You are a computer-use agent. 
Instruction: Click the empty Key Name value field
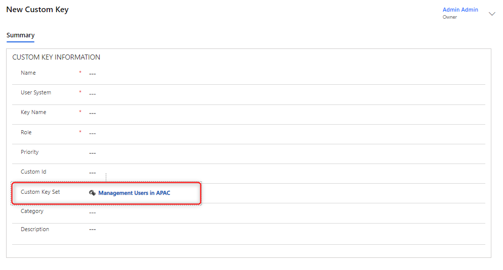[x=93, y=113]
